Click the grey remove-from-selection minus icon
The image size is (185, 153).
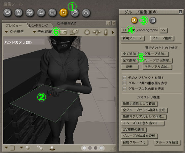point(153,20)
